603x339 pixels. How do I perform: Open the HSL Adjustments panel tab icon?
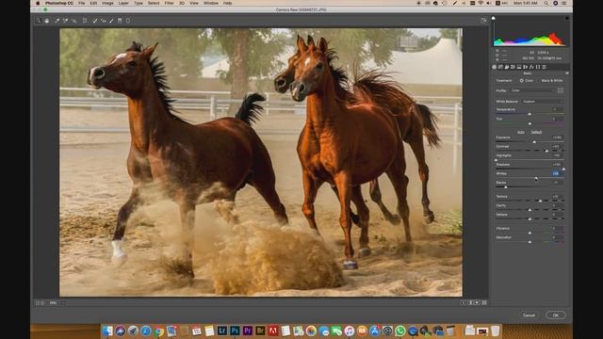pyautogui.click(x=513, y=67)
